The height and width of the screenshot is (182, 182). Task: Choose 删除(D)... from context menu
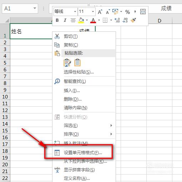[84, 99]
